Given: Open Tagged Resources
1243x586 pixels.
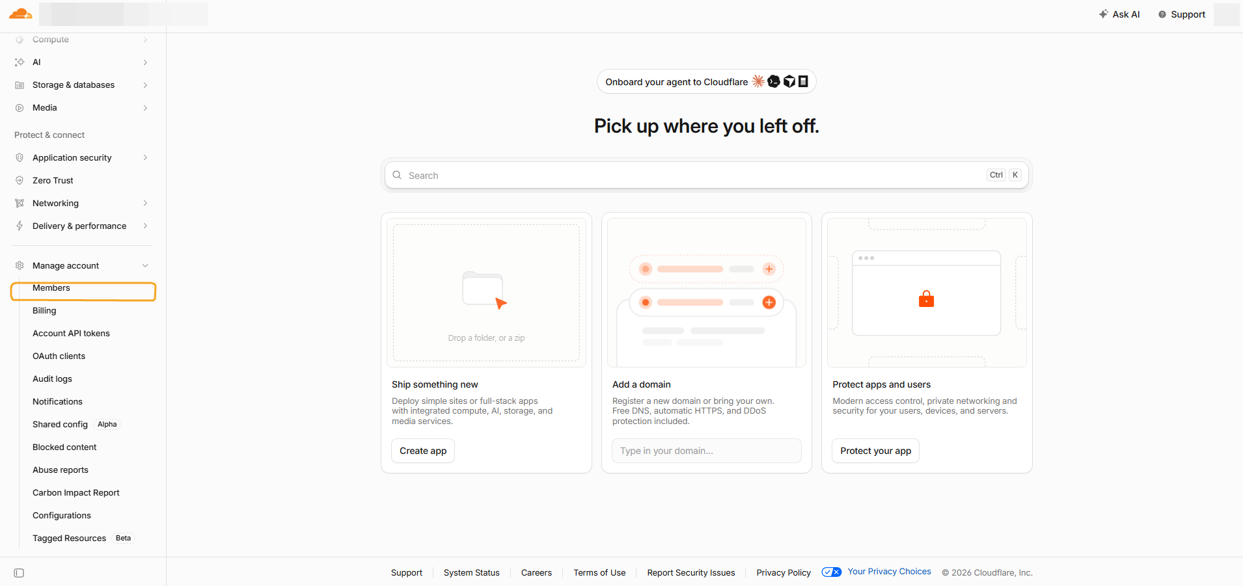Looking at the screenshot, I should click(69, 539).
